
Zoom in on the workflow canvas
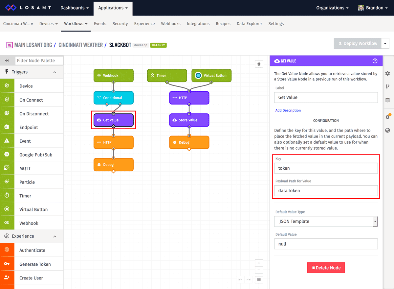click(x=259, y=263)
